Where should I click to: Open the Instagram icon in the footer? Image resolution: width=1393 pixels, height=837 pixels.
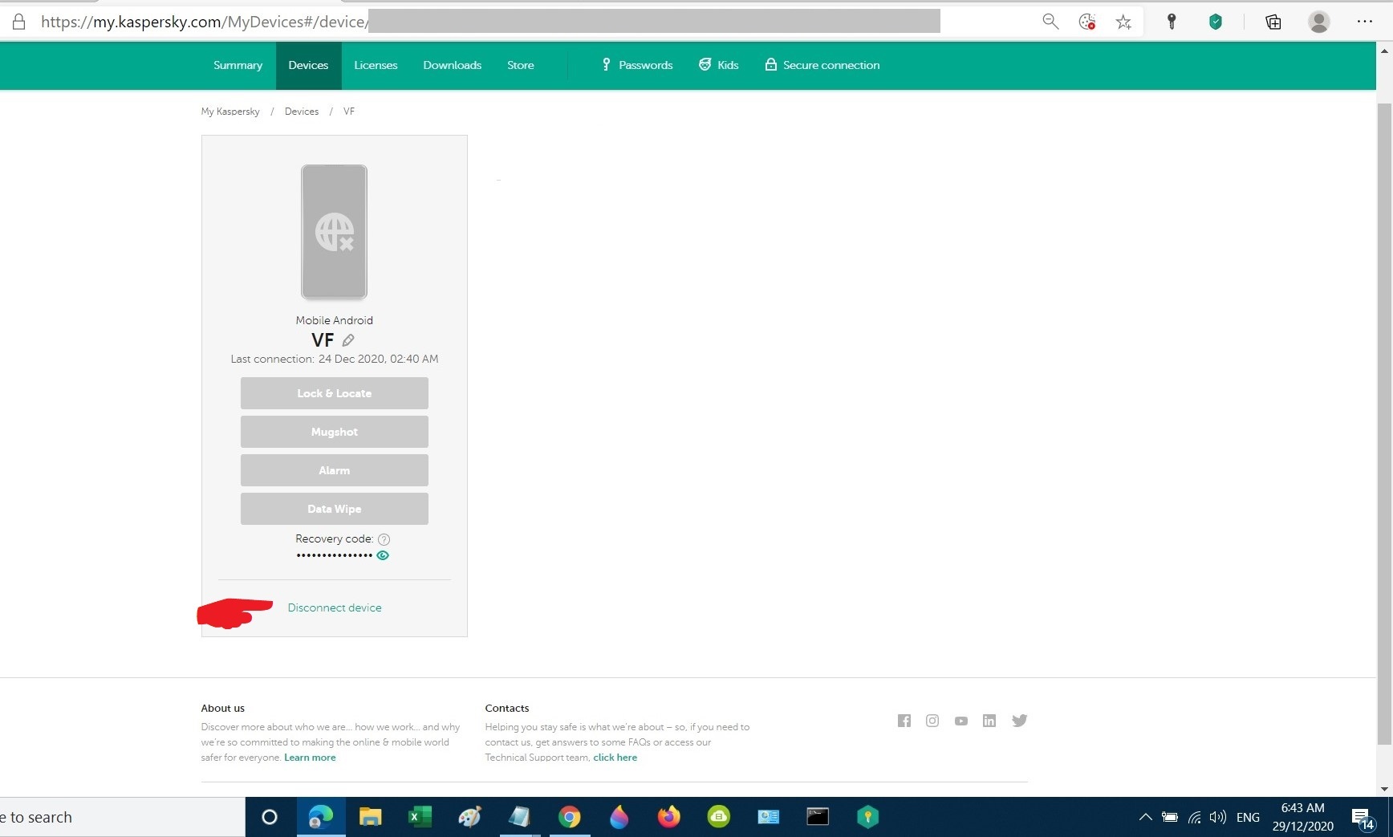point(932,721)
